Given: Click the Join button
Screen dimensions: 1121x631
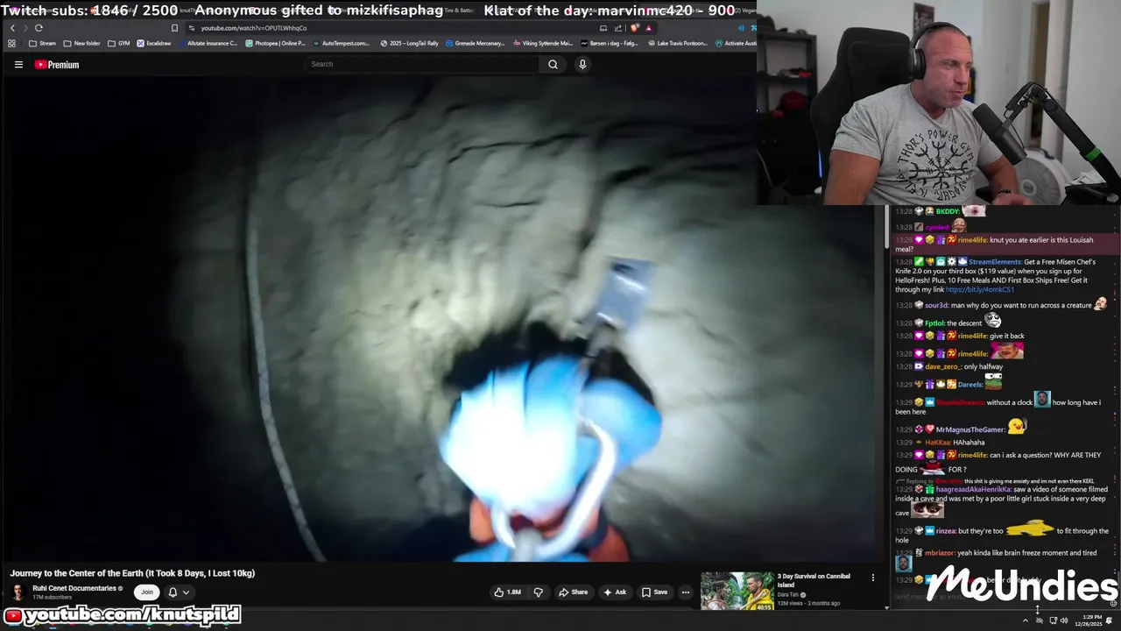Looking at the screenshot, I should pyautogui.click(x=146, y=592).
